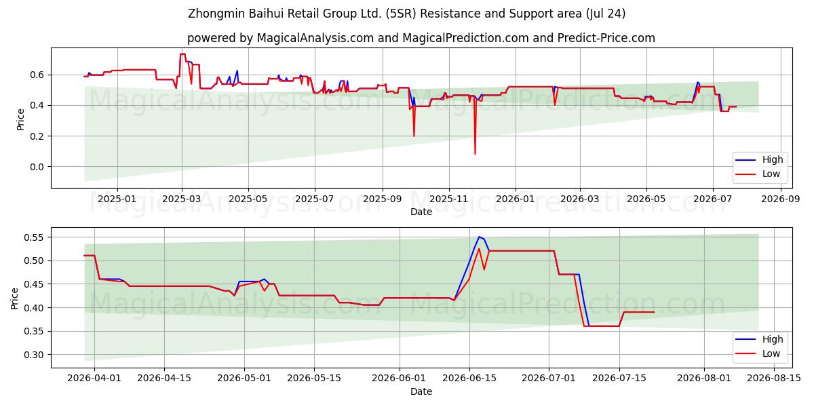Click the '2025-03' date tick on the top chart
Viewport: 814px width, 407px height.
click(x=182, y=199)
